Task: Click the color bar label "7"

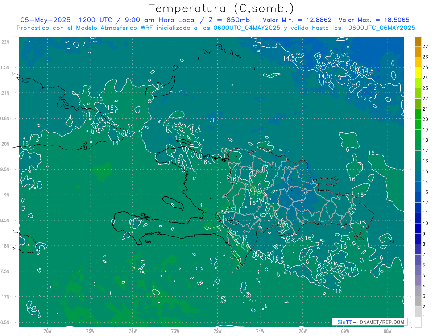Action: [424, 255]
